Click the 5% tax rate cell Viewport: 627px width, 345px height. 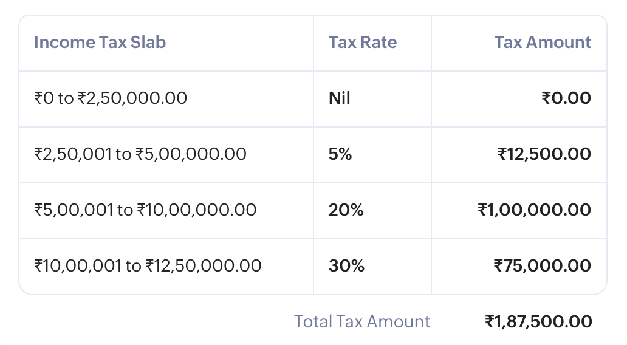pos(340,154)
